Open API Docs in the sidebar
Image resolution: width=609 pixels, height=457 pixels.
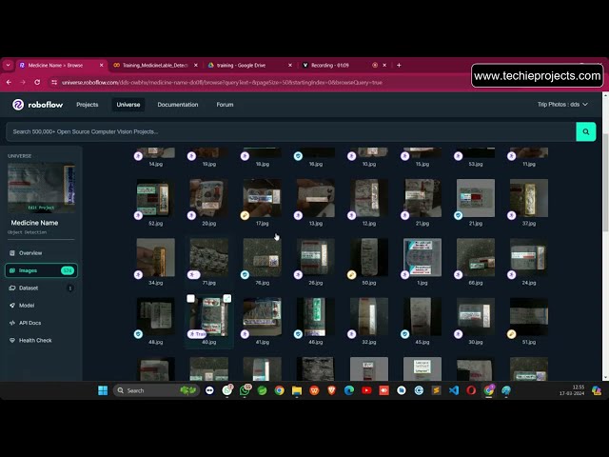[x=29, y=323]
